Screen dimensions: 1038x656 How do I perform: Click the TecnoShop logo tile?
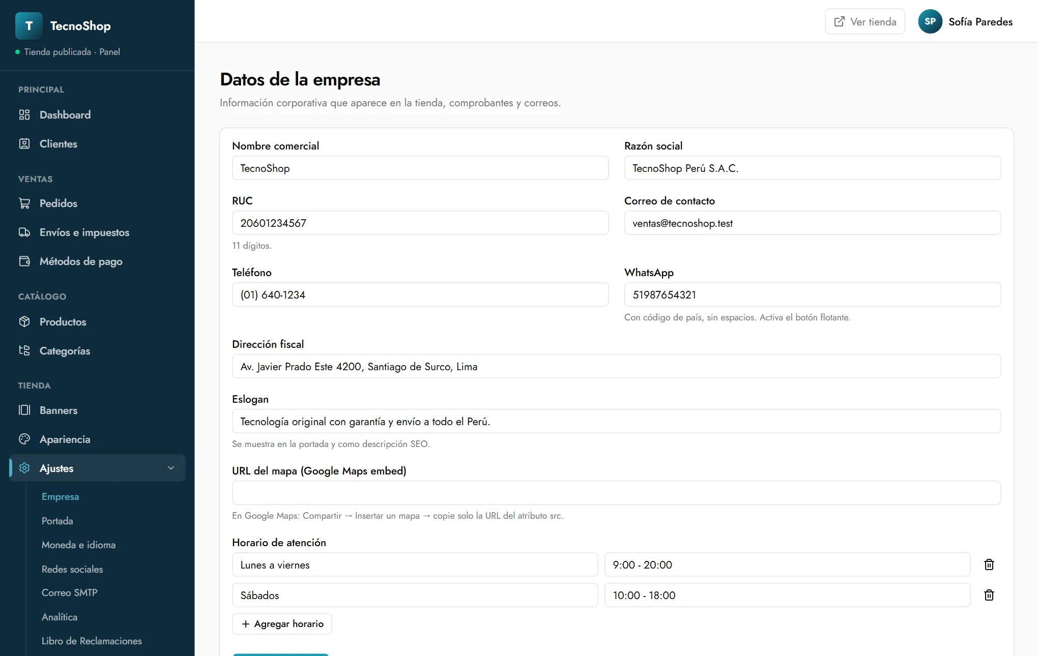(x=29, y=26)
